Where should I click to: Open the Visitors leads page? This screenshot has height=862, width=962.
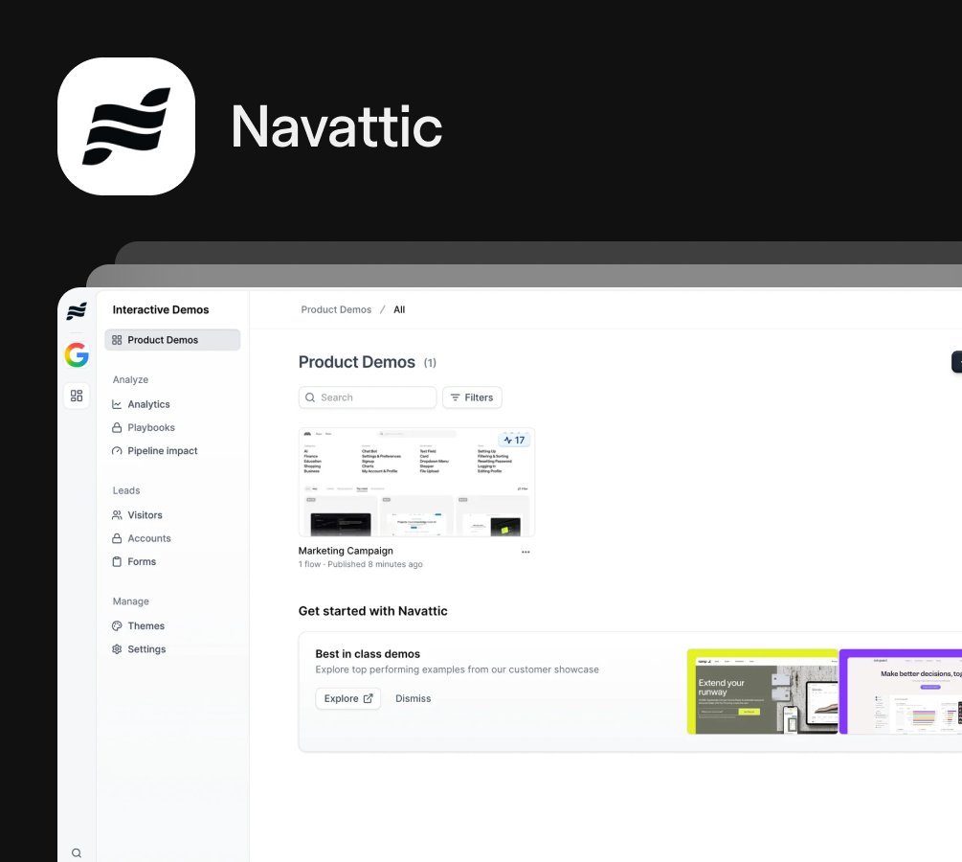click(x=145, y=515)
